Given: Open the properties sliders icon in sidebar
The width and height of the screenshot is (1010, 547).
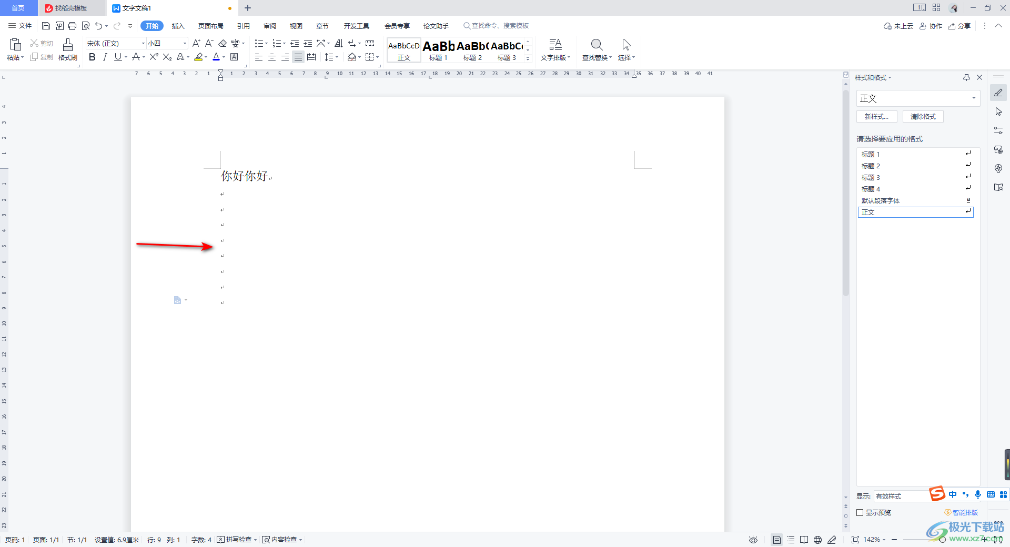Looking at the screenshot, I should coord(998,130).
